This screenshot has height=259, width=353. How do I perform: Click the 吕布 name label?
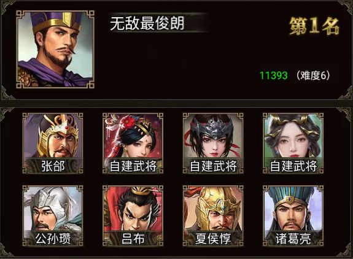(x=133, y=238)
